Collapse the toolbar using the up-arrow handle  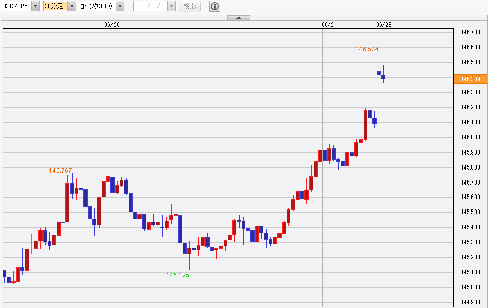click(239, 18)
